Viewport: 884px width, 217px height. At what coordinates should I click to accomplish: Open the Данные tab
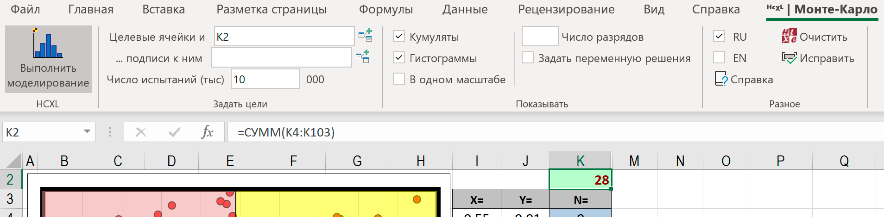click(465, 9)
